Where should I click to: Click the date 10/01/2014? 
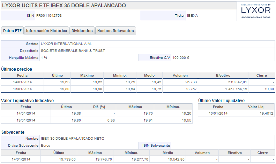click(x=218, y=114)
